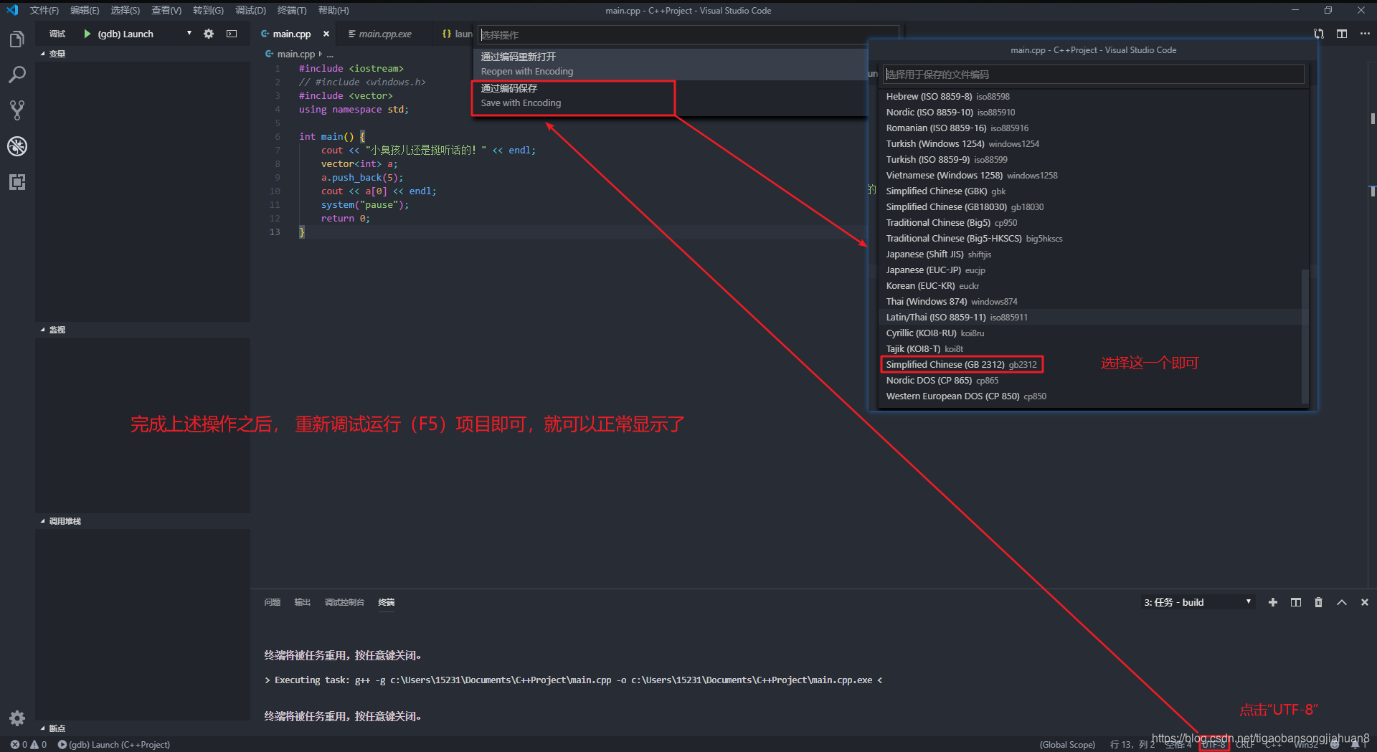Click the encoding list scrollbar

[x=1305, y=337]
